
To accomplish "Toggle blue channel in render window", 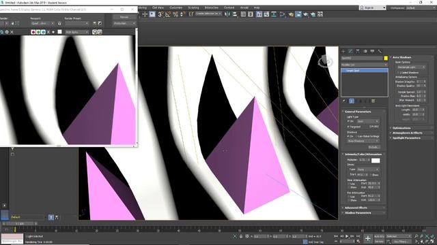I will [43, 32].
